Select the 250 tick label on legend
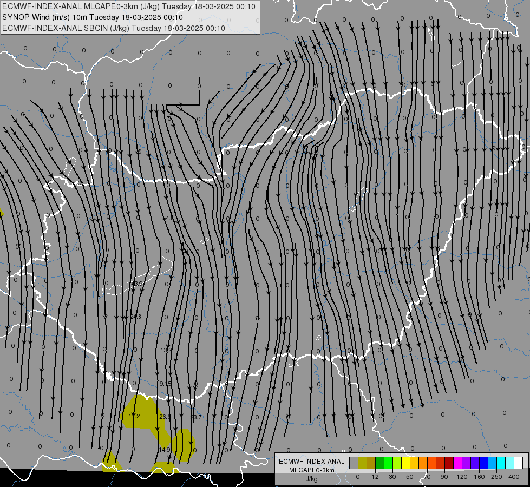This screenshot has width=530, height=487. (496, 477)
